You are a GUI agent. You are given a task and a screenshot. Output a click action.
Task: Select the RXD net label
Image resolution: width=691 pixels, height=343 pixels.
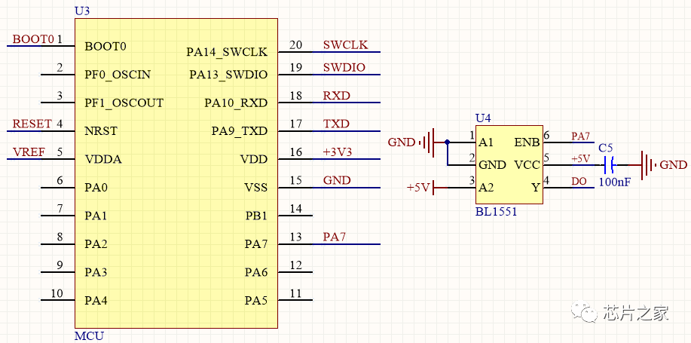pos(336,96)
